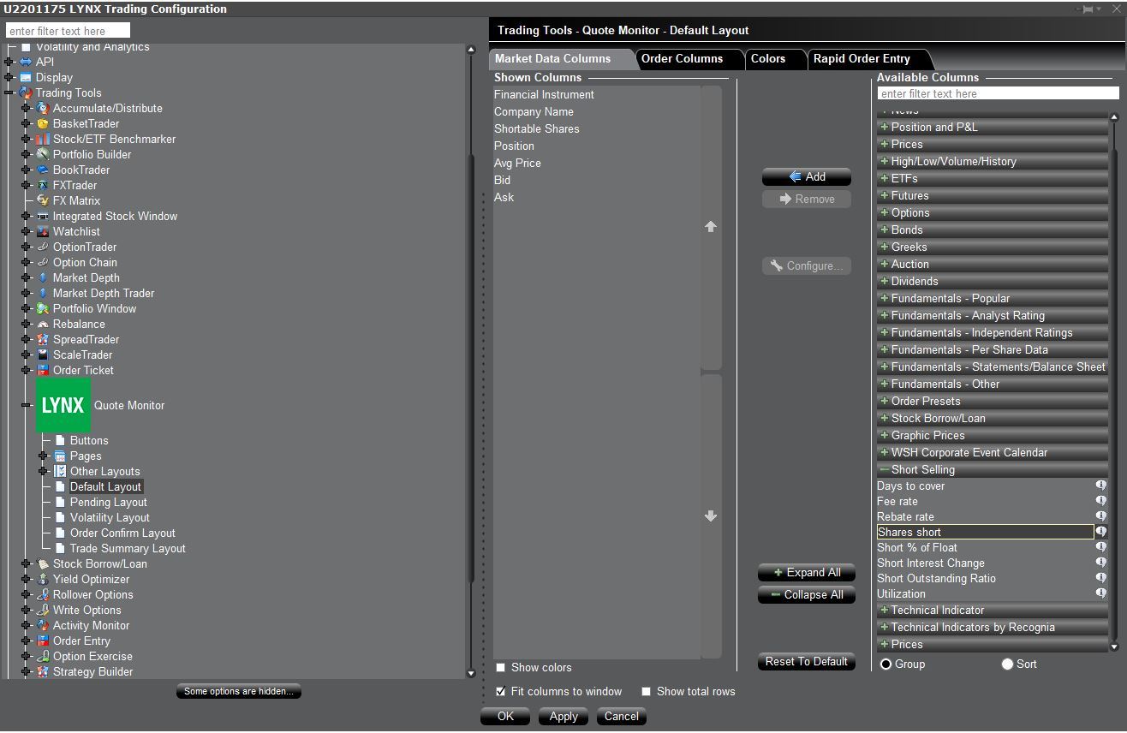Expand the Greeks column group
This screenshot has height=733, width=1127.
[x=993, y=247]
